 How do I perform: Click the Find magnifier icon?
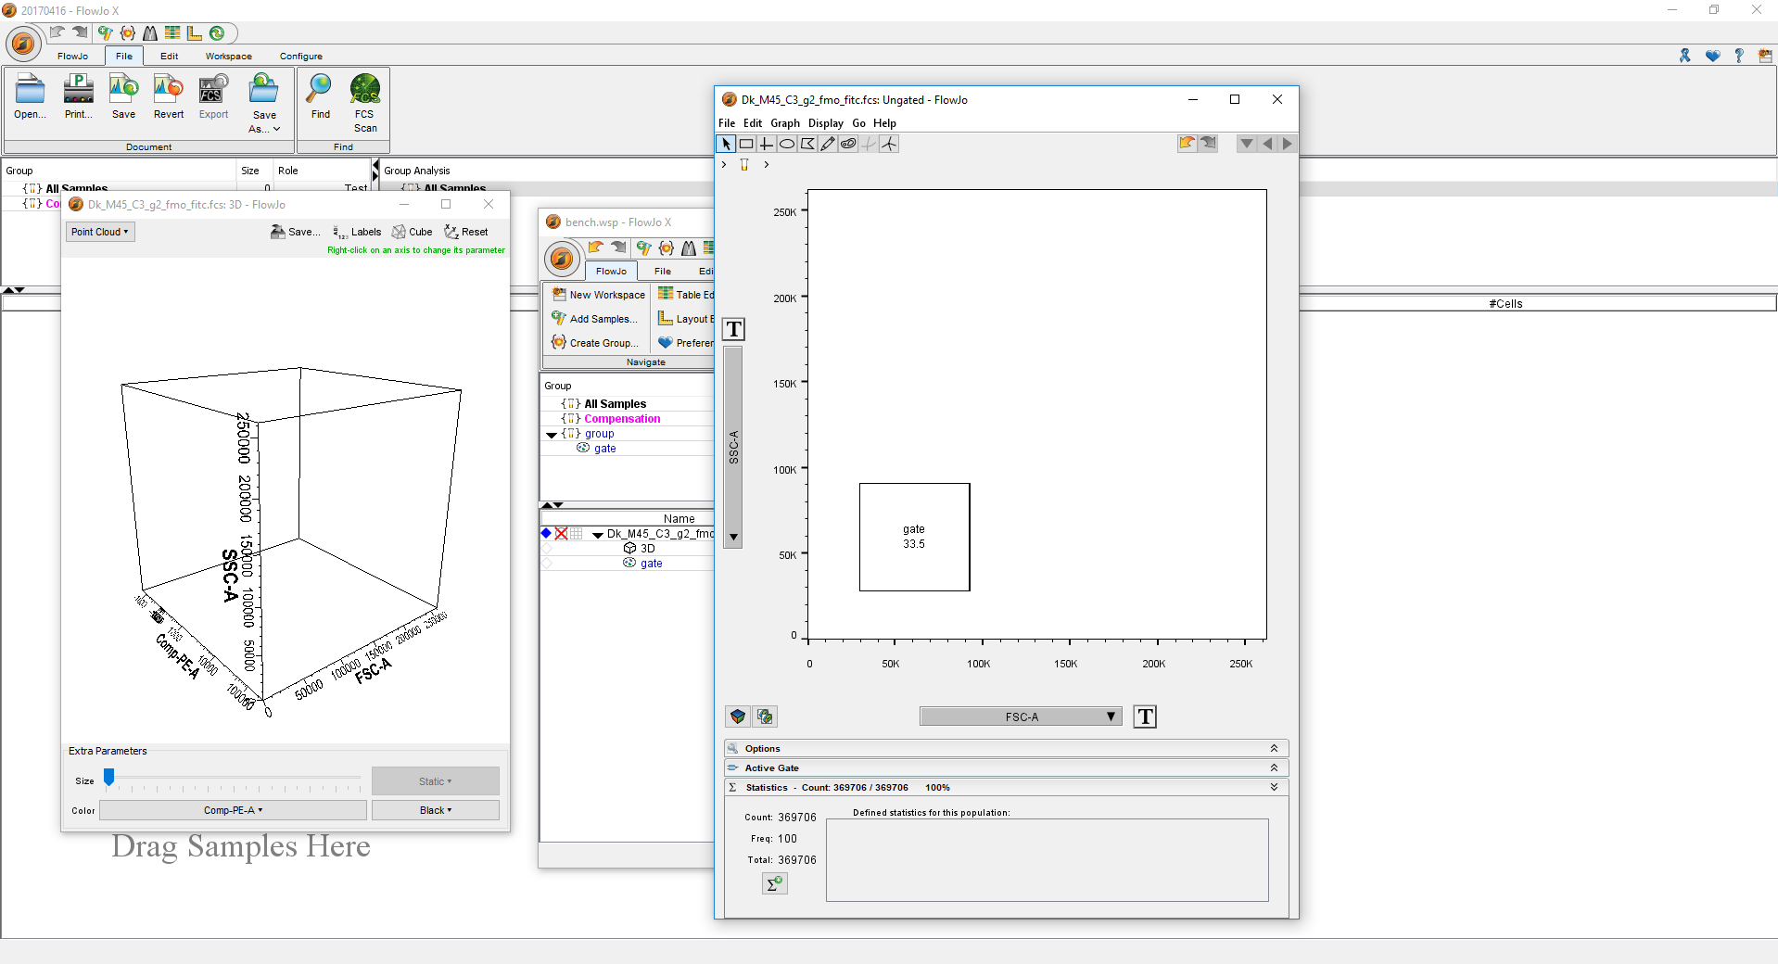320,88
